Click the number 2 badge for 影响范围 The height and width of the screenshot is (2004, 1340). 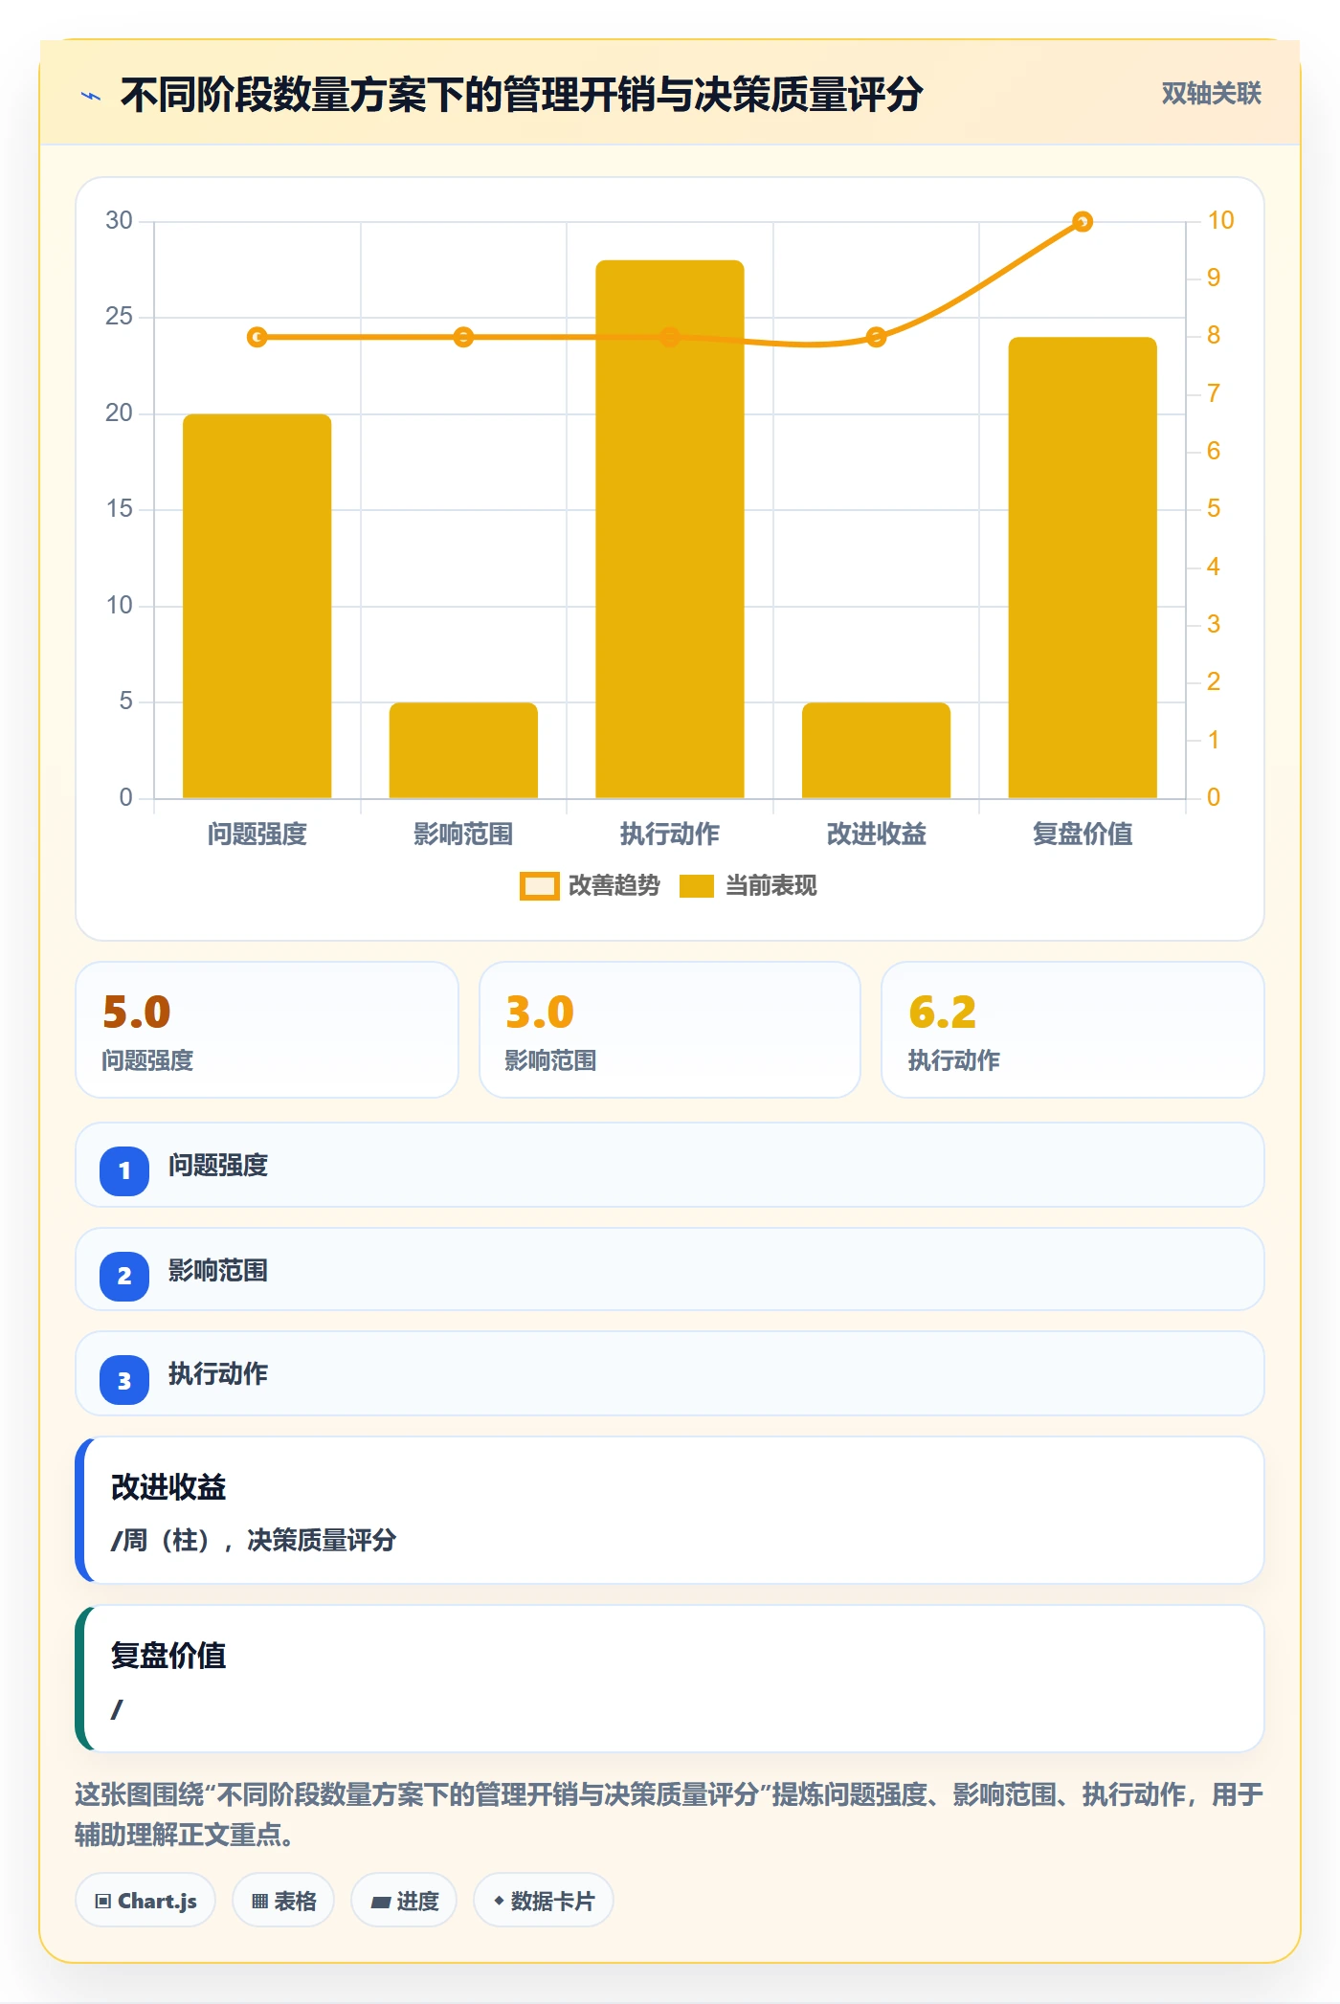[x=124, y=1276]
